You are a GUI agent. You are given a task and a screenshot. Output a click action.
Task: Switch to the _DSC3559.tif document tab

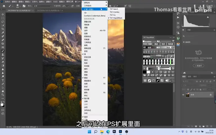click(x=48, y=10)
